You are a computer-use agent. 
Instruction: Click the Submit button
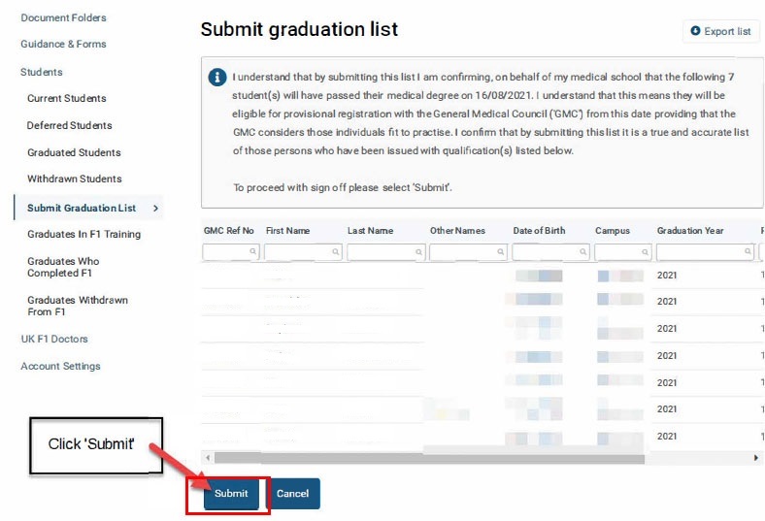[x=231, y=494]
